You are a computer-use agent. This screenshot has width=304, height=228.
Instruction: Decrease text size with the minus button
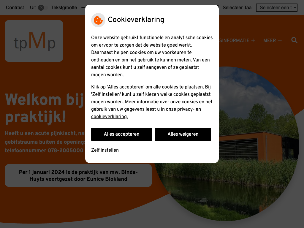83,7
